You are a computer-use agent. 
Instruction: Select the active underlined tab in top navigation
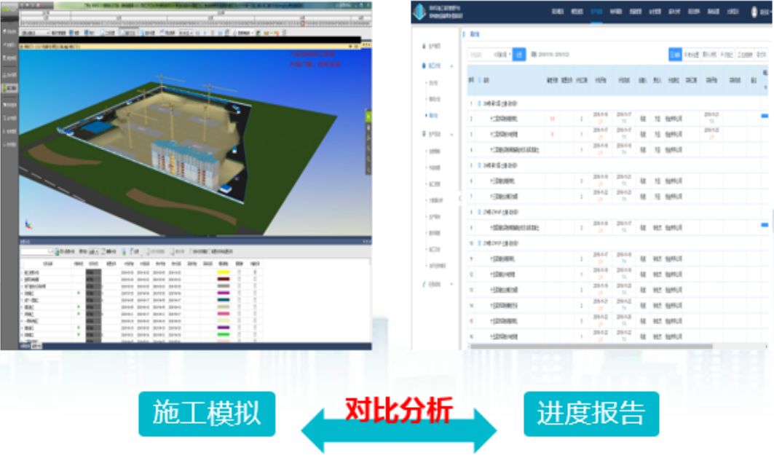point(596,13)
